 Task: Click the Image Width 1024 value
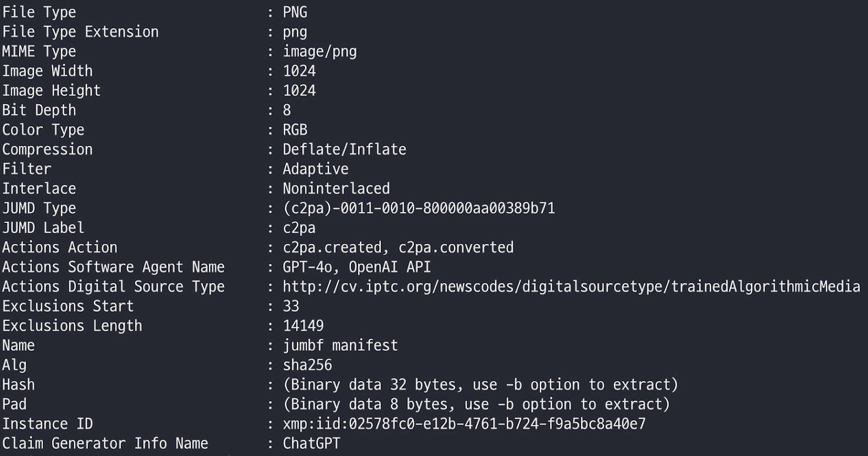[299, 71]
